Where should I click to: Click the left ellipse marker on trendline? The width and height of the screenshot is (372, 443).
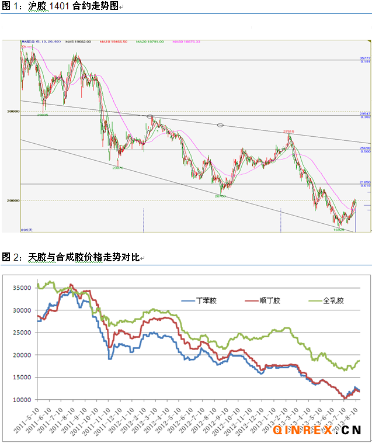point(150,117)
